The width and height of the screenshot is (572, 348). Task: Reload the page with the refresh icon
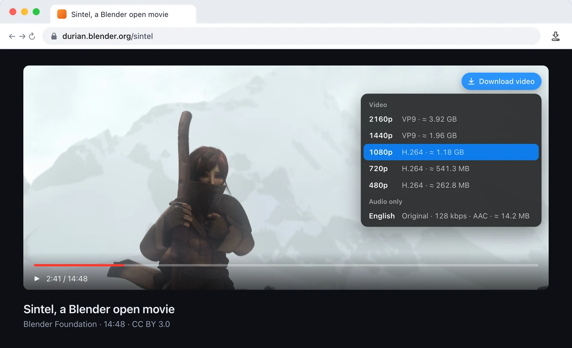pyautogui.click(x=32, y=36)
